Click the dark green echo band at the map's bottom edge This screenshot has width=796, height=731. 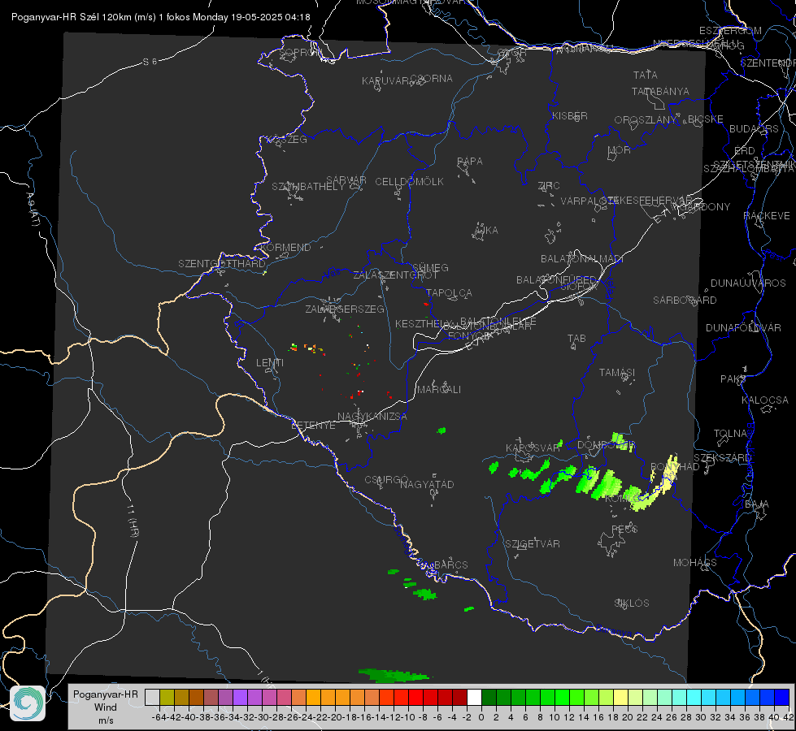click(394, 675)
